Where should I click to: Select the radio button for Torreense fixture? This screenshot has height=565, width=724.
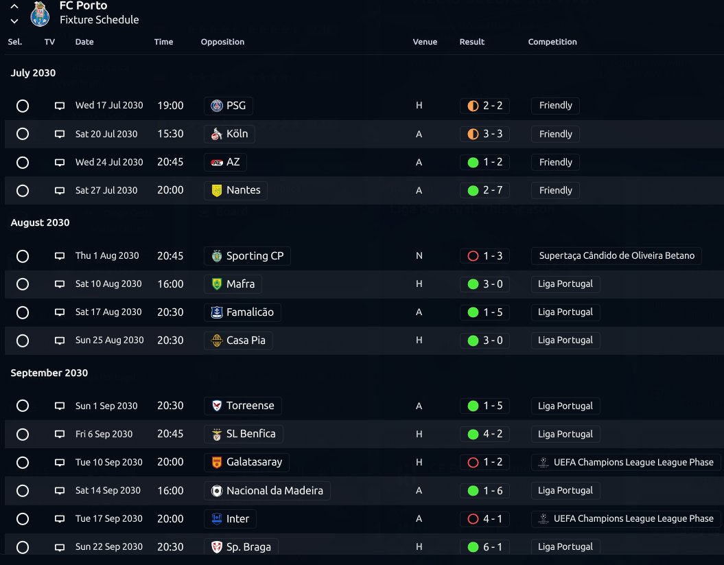[x=23, y=406]
